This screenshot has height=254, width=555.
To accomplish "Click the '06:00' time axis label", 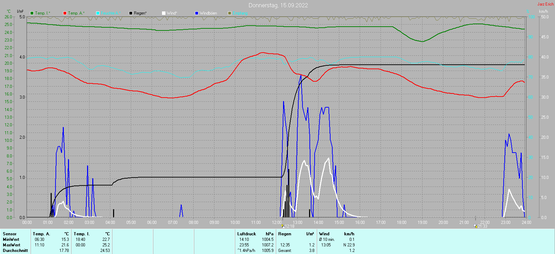I will click(152, 223).
